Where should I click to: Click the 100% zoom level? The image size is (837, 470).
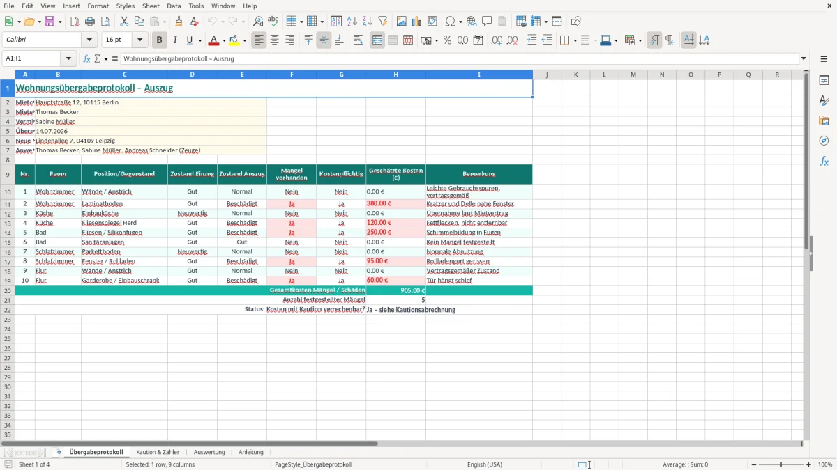tap(825, 464)
